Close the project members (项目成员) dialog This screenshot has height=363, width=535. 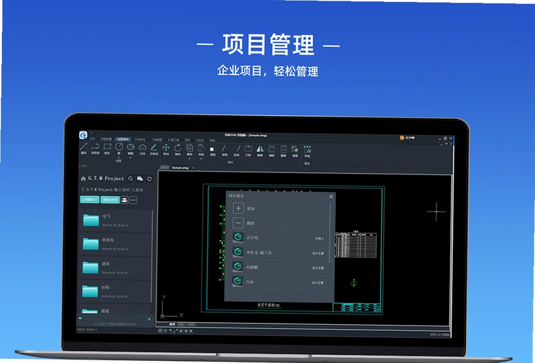(331, 197)
